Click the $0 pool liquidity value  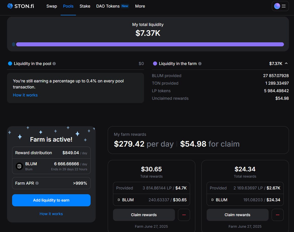point(141,64)
